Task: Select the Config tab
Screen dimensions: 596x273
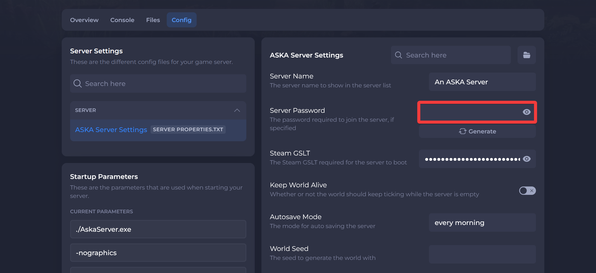Action: (x=182, y=20)
